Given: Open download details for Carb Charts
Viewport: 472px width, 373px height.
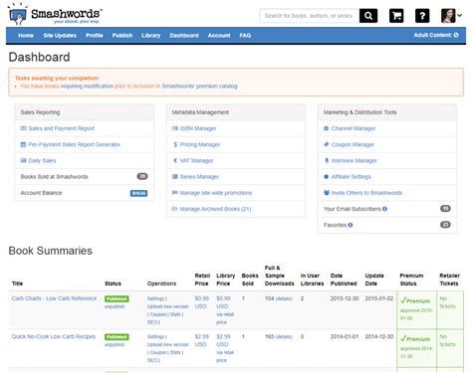Looking at the screenshot, I should 284,298.
